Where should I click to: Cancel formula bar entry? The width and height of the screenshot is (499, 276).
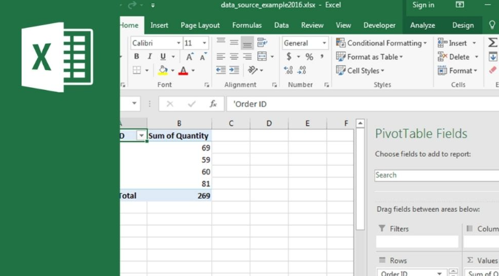coord(170,104)
